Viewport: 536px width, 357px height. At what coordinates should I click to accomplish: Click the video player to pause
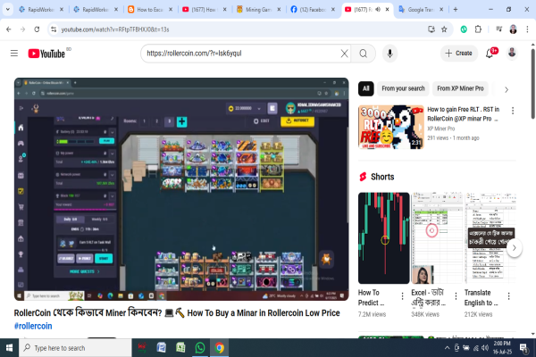click(x=181, y=189)
